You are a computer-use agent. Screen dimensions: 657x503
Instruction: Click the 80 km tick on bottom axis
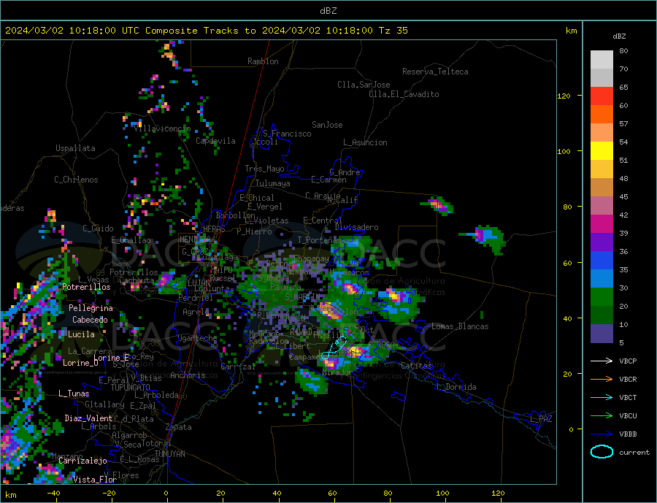[x=388, y=494]
